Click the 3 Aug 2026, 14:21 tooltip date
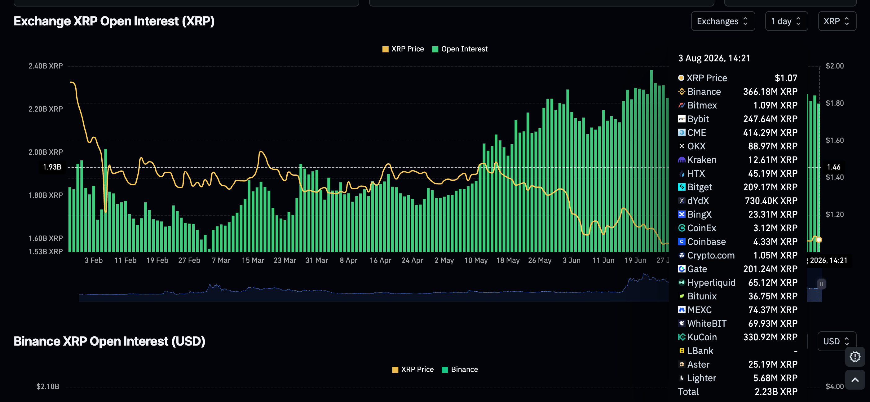This screenshot has width=870, height=402. [714, 58]
